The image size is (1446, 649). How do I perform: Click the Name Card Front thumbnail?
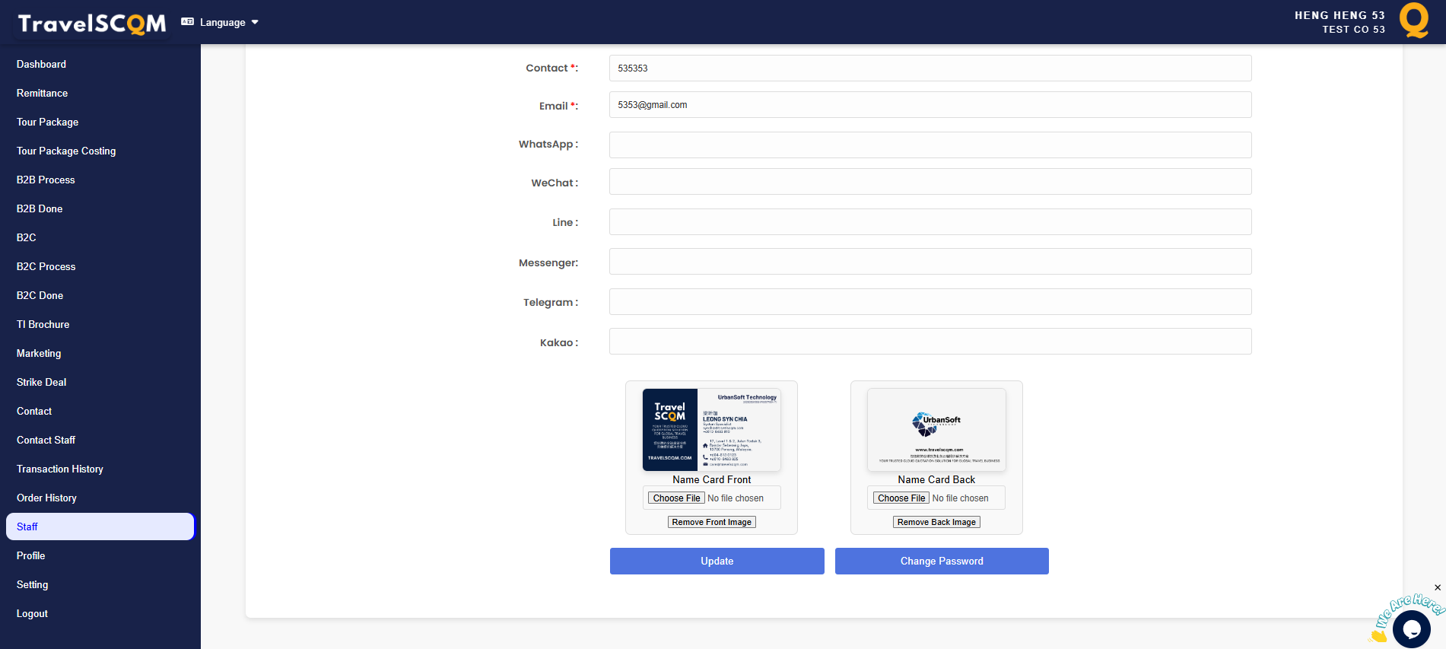coord(711,430)
